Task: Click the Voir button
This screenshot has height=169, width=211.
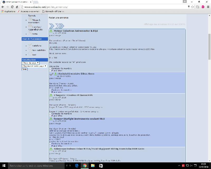Action: click(25, 69)
